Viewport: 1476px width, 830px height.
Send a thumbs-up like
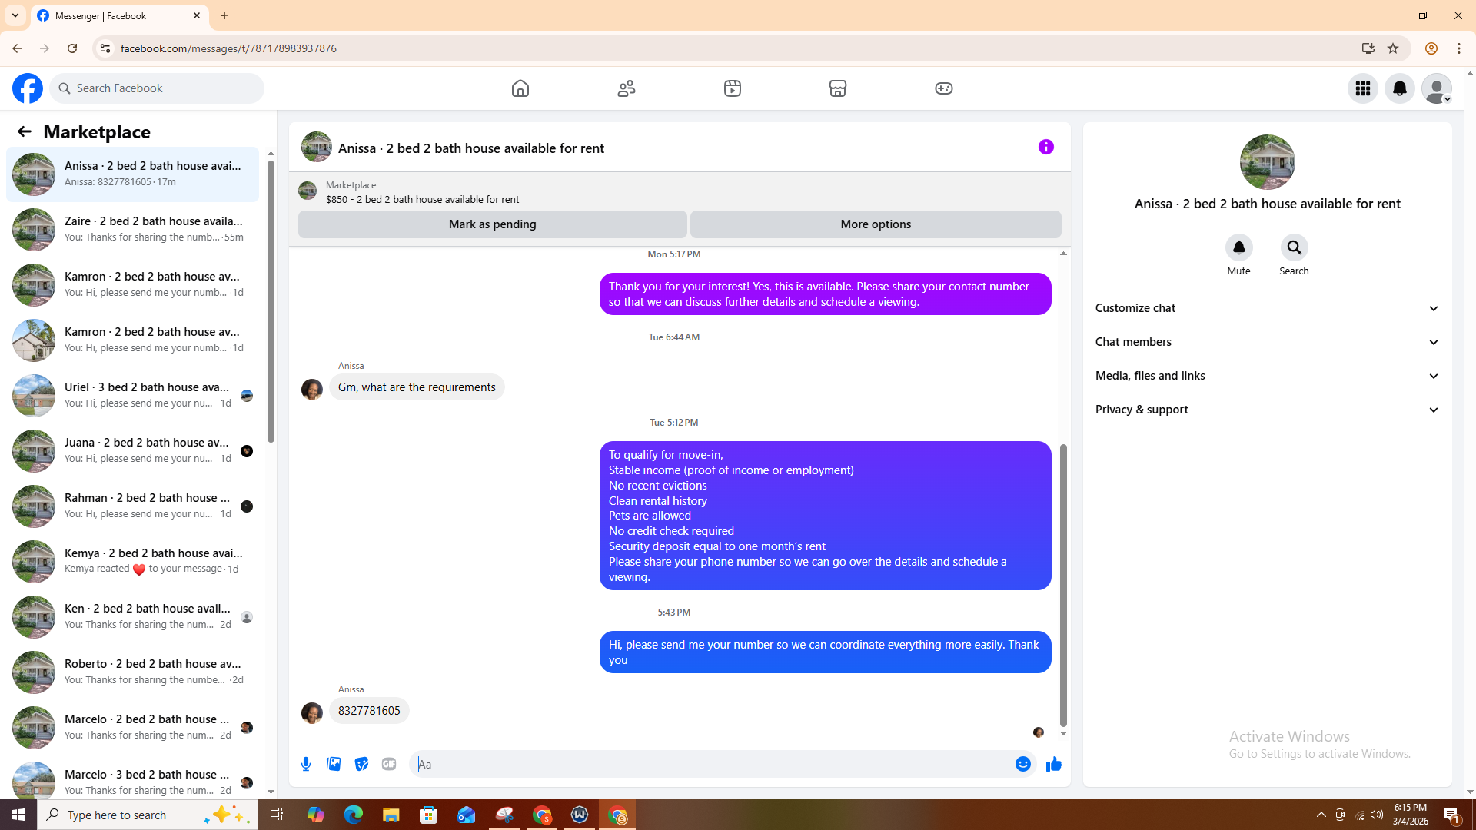[1053, 764]
